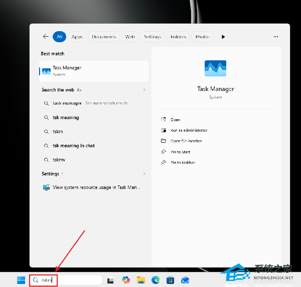Switch to the Documents filter tab
Screen dimensions: 301x287
[x=104, y=37]
